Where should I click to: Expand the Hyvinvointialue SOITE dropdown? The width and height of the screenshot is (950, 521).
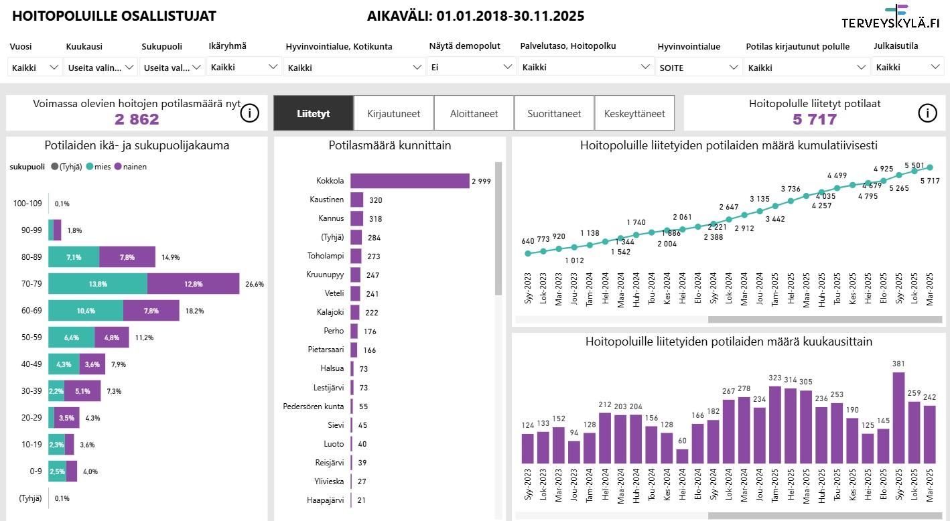tap(698, 67)
